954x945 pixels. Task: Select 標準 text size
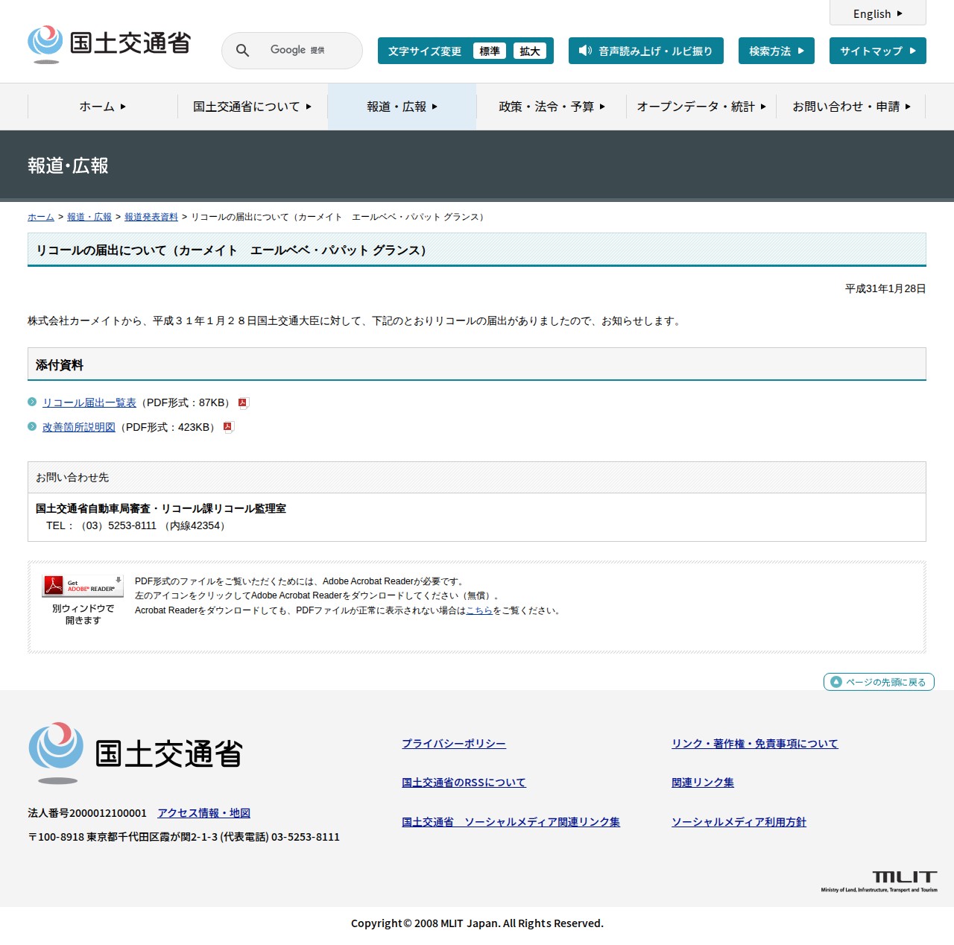[490, 51]
